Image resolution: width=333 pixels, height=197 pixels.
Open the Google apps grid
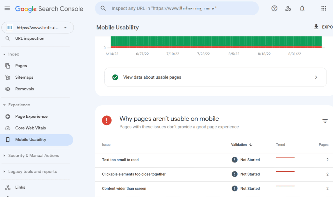(324, 8)
